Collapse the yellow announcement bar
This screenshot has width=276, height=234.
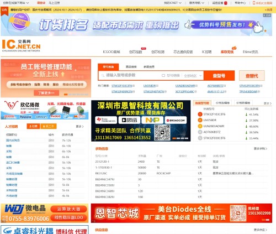pyautogui.click(x=268, y=9)
